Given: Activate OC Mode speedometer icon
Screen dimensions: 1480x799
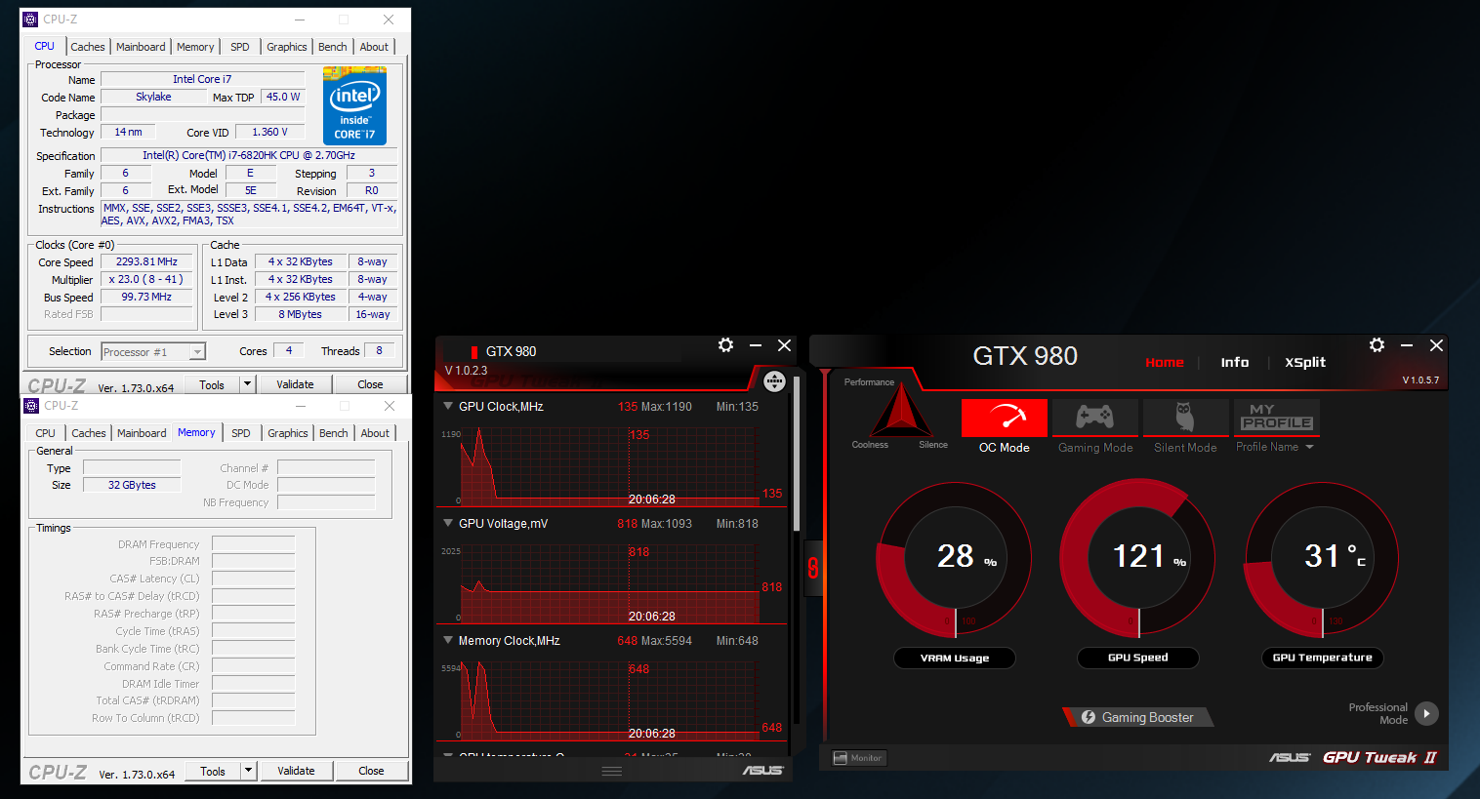Looking at the screenshot, I should pos(1005,418).
